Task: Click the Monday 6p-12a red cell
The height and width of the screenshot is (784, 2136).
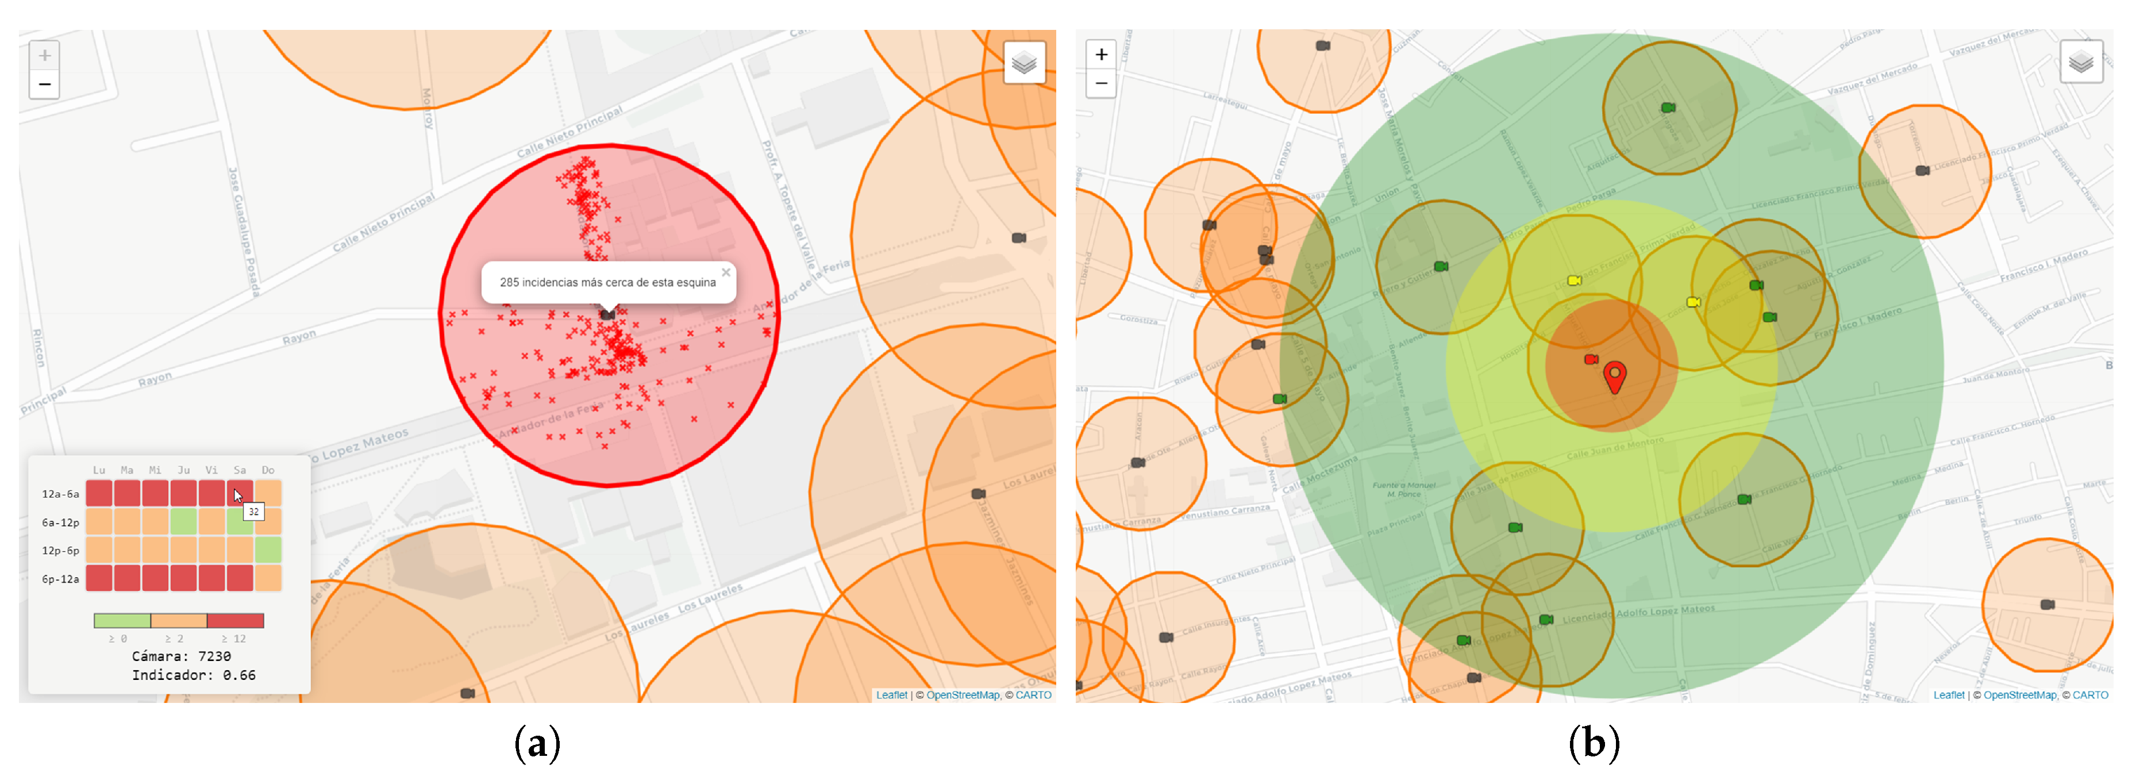Action: click(99, 578)
